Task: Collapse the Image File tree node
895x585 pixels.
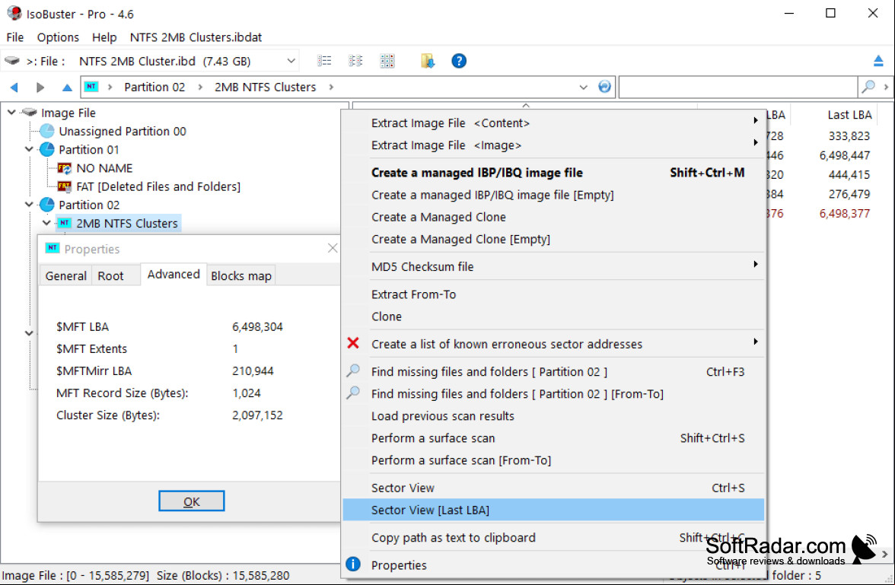Action: pos(11,113)
